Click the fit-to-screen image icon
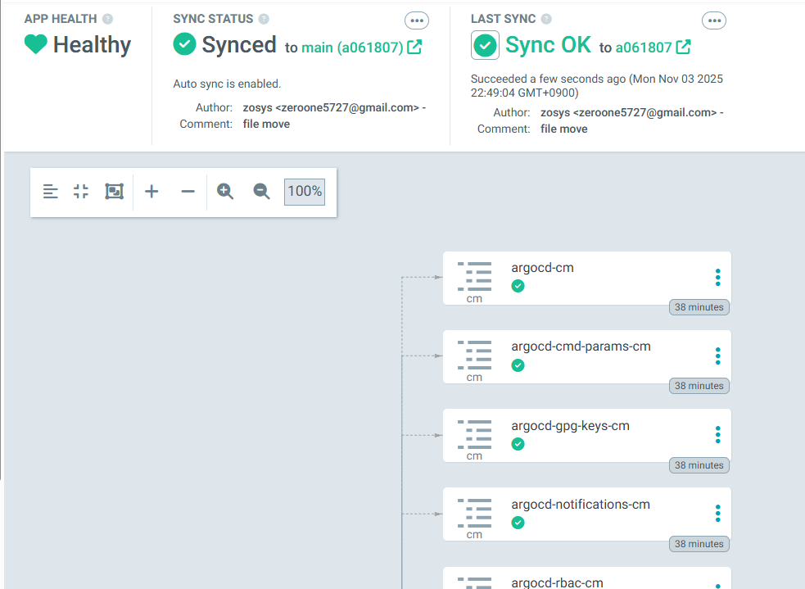This screenshot has height=589, width=805. pyautogui.click(x=114, y=192)
